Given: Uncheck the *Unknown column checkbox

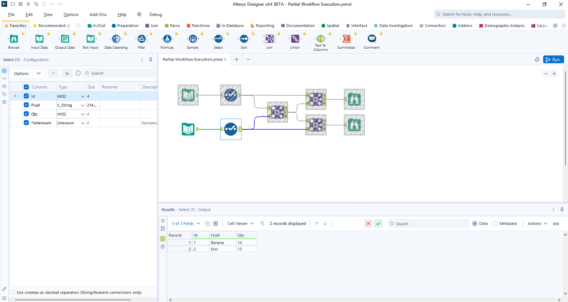Looking at the screenshot, I should [26, 123].
